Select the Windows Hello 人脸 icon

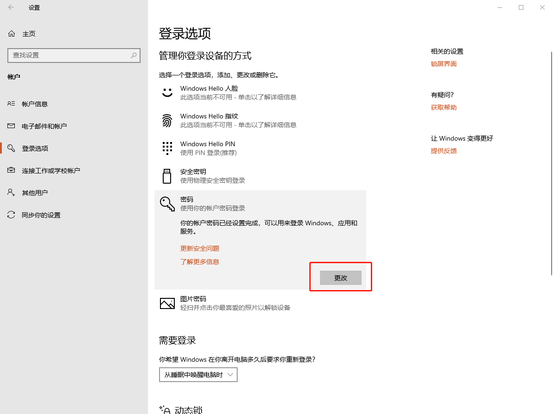pos(167,92)
